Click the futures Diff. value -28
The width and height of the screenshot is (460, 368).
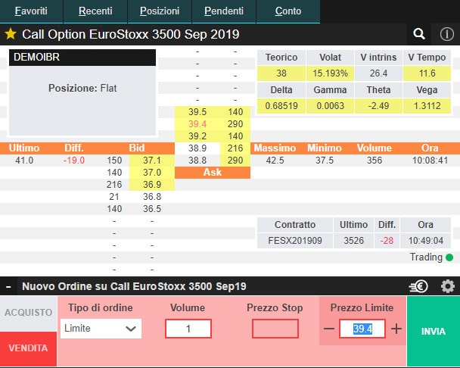387,241
